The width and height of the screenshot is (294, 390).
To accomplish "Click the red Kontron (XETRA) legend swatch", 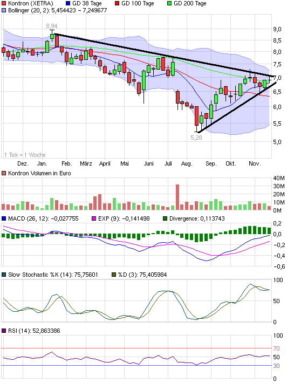I will [x=4, y=3].
